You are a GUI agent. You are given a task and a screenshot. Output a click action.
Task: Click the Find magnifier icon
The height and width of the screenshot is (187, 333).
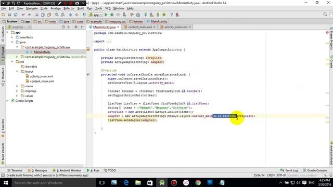(57, 15)
